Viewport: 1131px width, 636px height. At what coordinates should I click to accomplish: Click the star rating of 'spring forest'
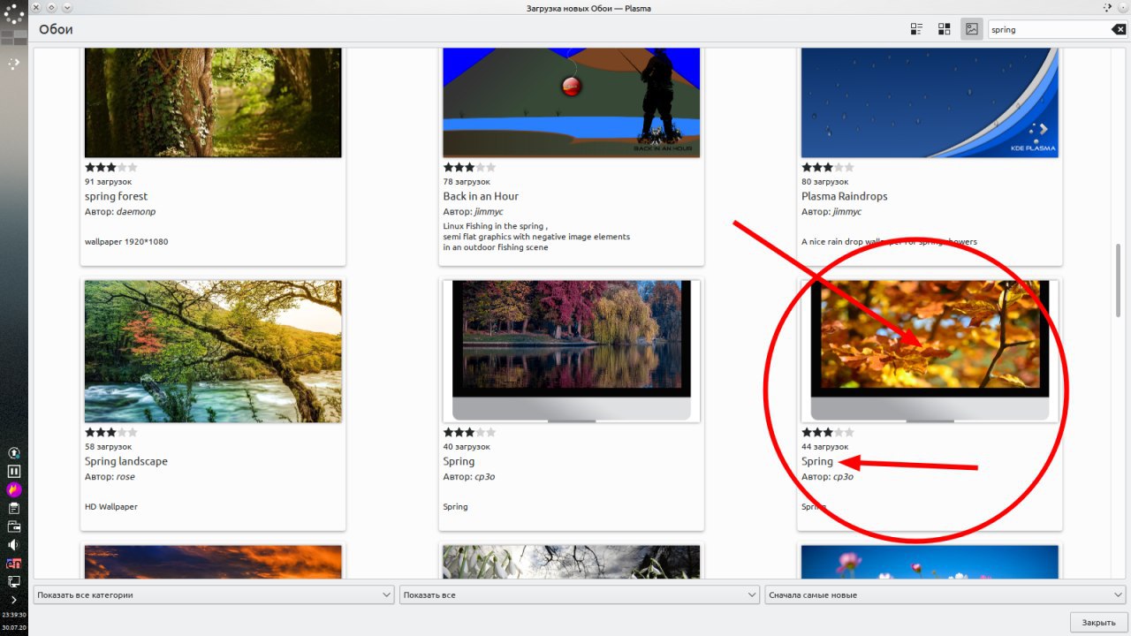(111, 167)
